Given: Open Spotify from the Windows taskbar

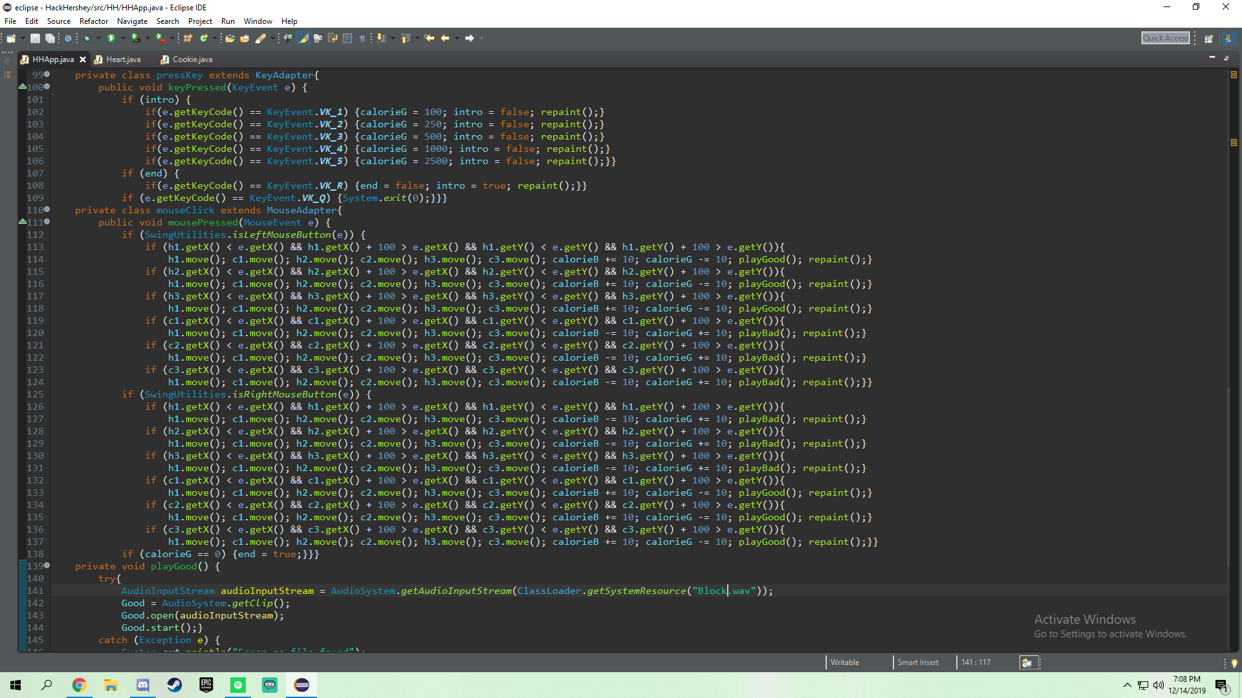Looking at the screenshot, I should 238,685.
